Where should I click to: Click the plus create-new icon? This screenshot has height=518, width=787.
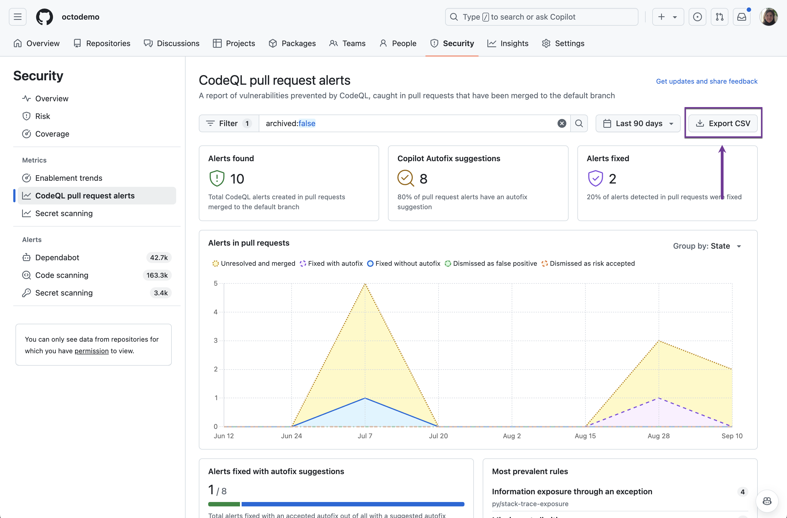(661, 17)
